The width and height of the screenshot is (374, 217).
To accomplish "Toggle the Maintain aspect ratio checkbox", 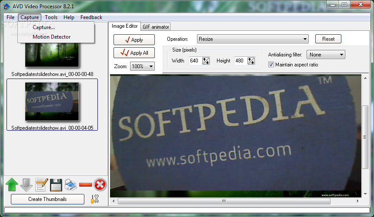I will coord(271,65).
